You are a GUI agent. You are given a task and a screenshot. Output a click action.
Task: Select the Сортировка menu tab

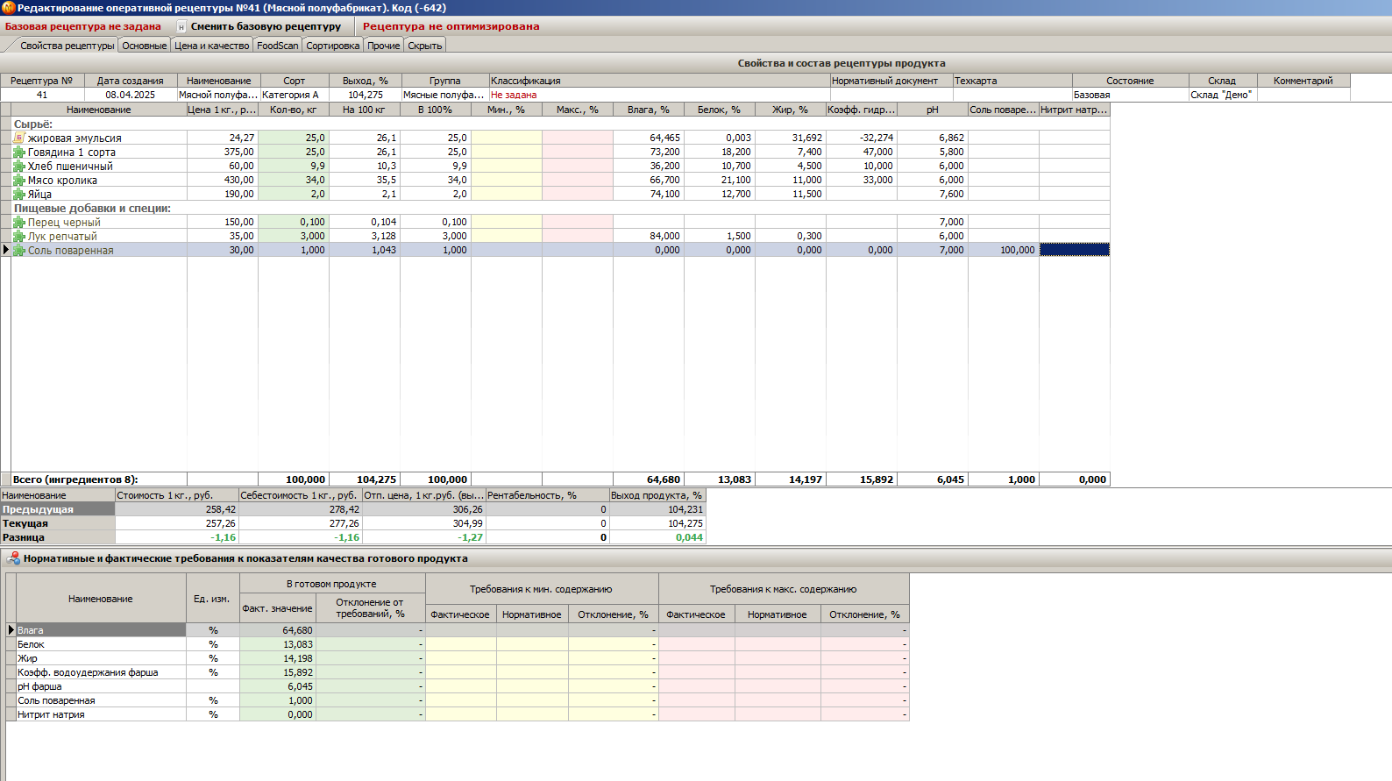pos(332,46)
